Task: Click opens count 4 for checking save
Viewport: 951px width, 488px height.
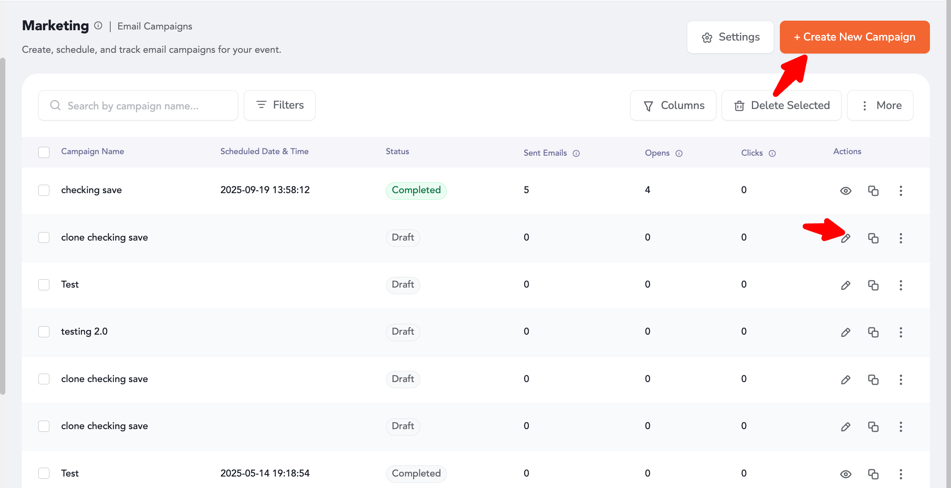Action: [647, 190]
